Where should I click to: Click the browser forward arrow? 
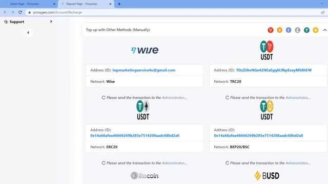pos(12,12)
